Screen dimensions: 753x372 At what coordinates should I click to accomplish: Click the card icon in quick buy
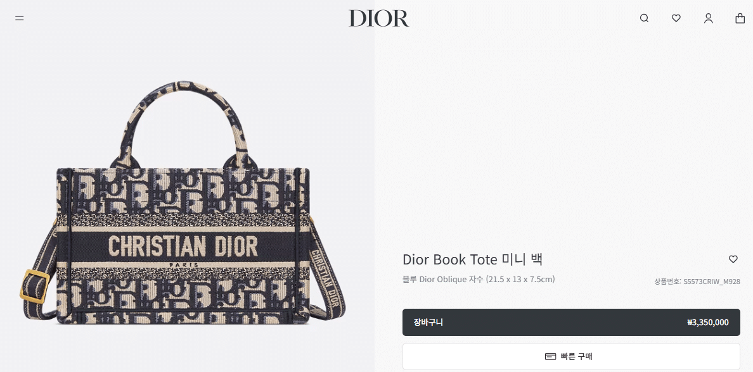[x=550, y=356]
